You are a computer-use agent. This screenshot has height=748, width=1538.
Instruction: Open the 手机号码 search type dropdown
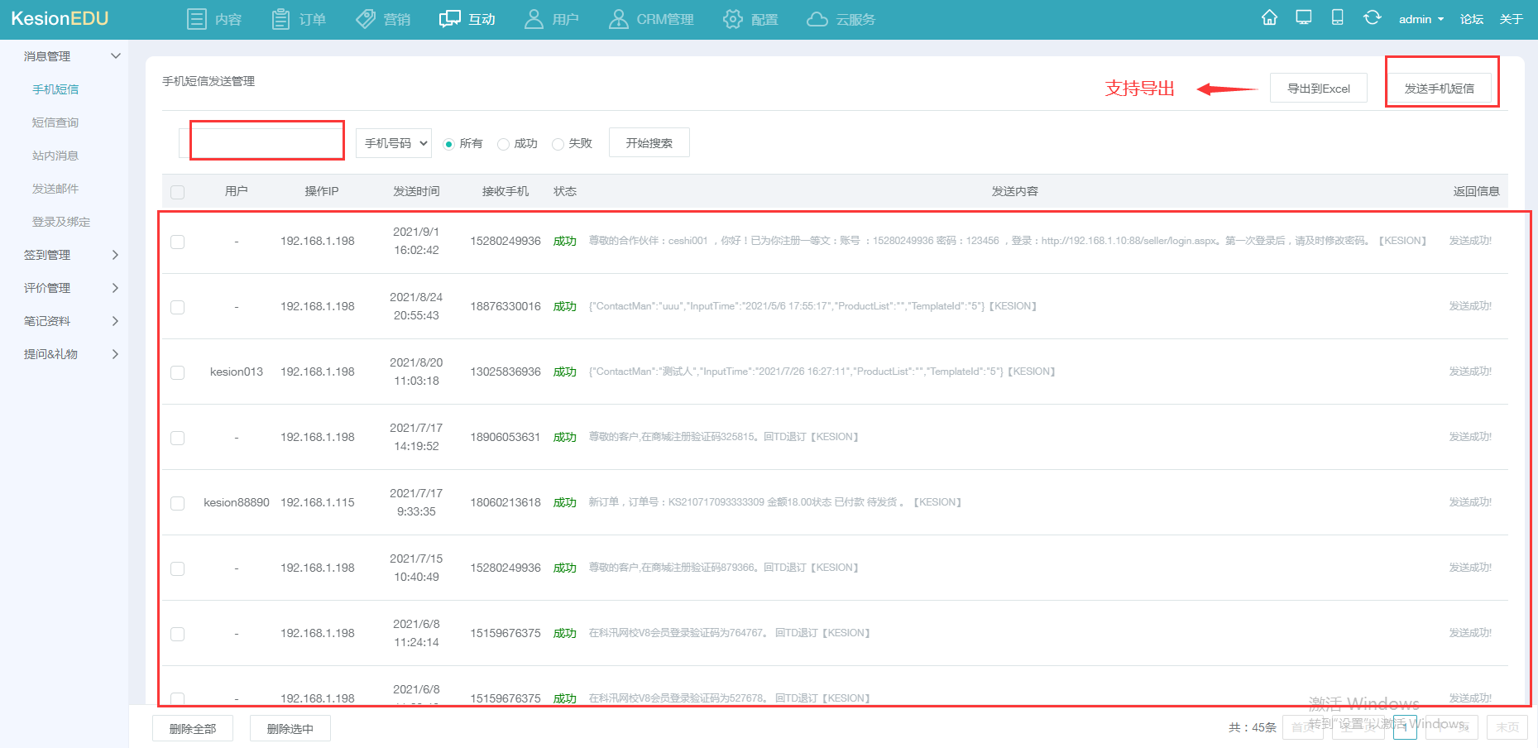pyautogui.click(x=394, y=143)
